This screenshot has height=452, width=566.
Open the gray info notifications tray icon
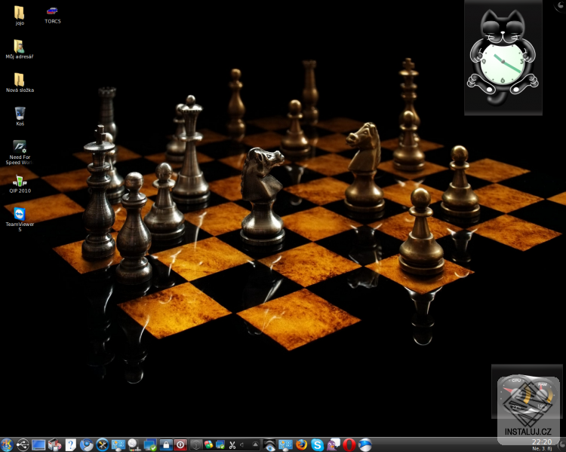coord(195,445)
